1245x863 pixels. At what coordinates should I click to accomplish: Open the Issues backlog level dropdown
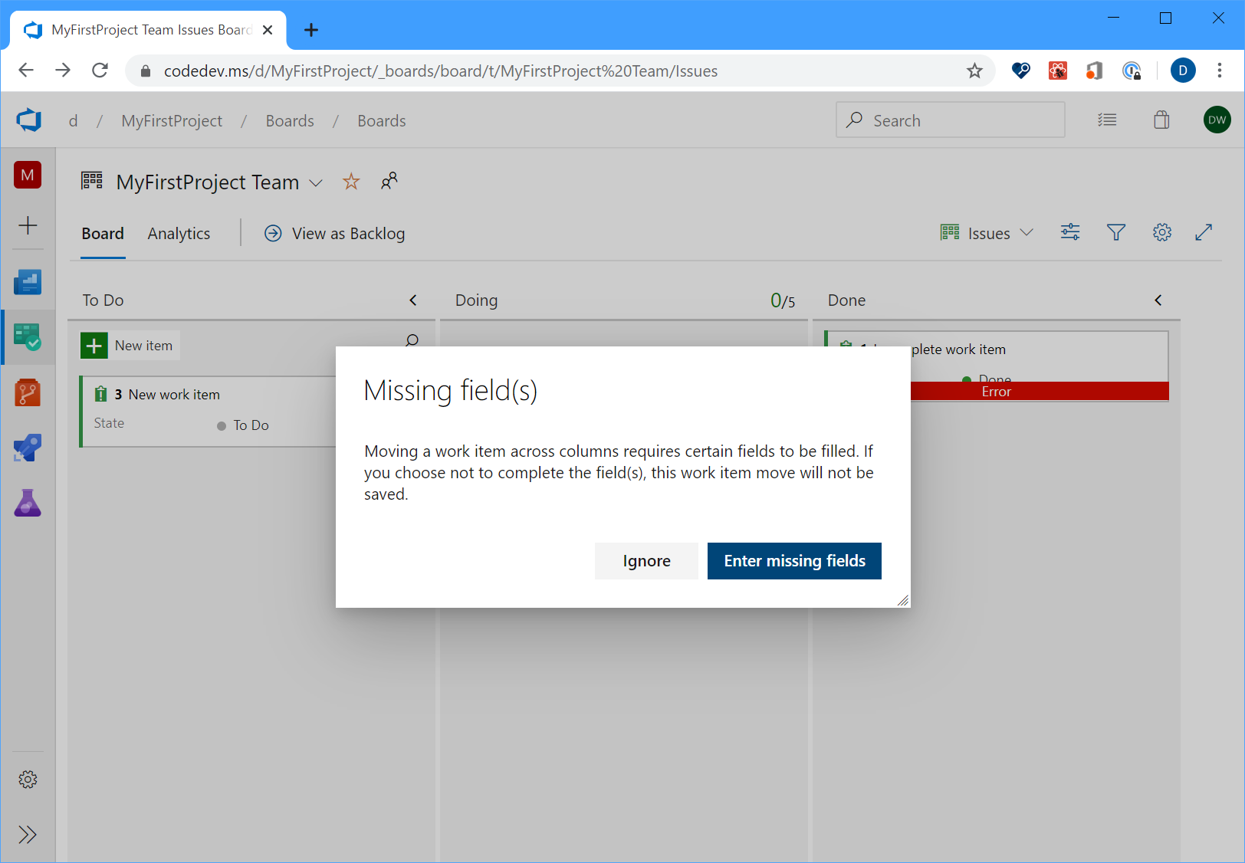point(1028,232)
